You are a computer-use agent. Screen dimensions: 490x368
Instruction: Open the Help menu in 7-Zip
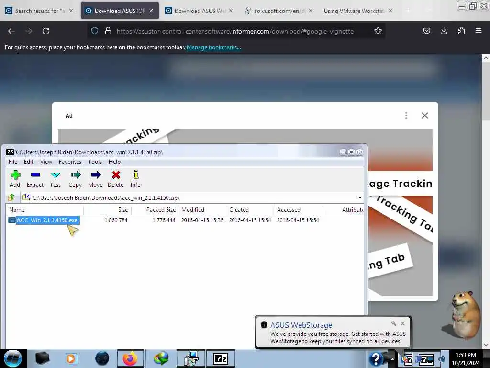click(114, 162)
